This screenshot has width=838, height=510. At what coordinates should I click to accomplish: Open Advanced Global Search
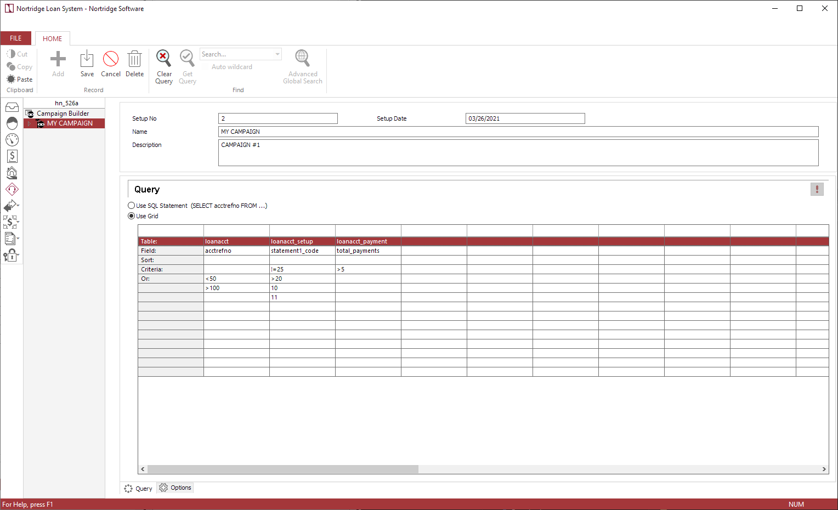click(x=303, y=67)
